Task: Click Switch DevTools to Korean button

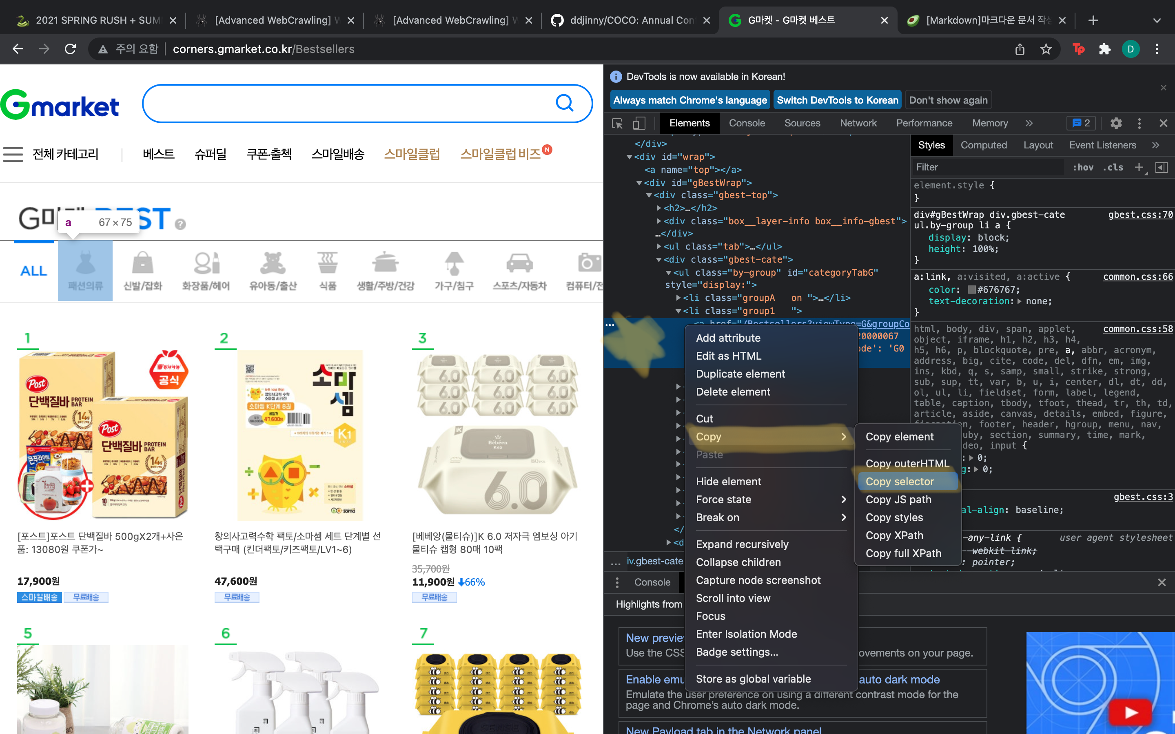Action: click(837, 100)
